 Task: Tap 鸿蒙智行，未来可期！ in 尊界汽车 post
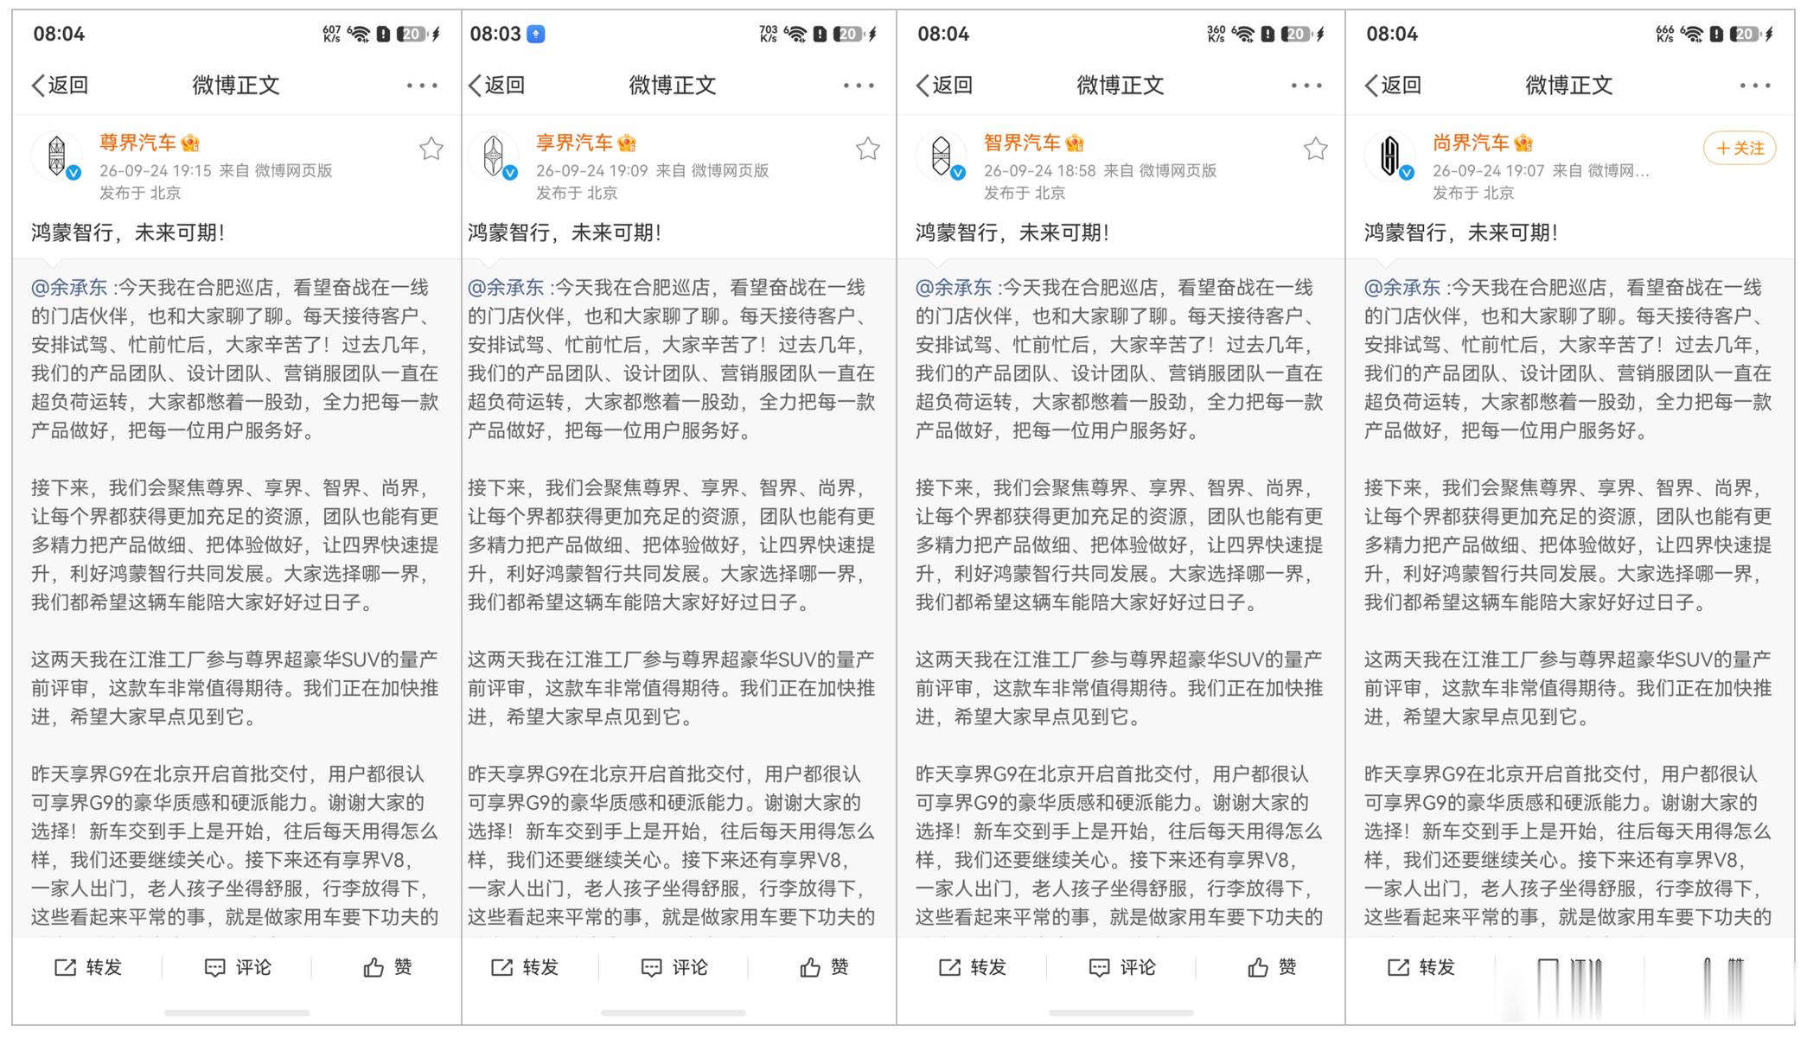(x=128, y=232)
